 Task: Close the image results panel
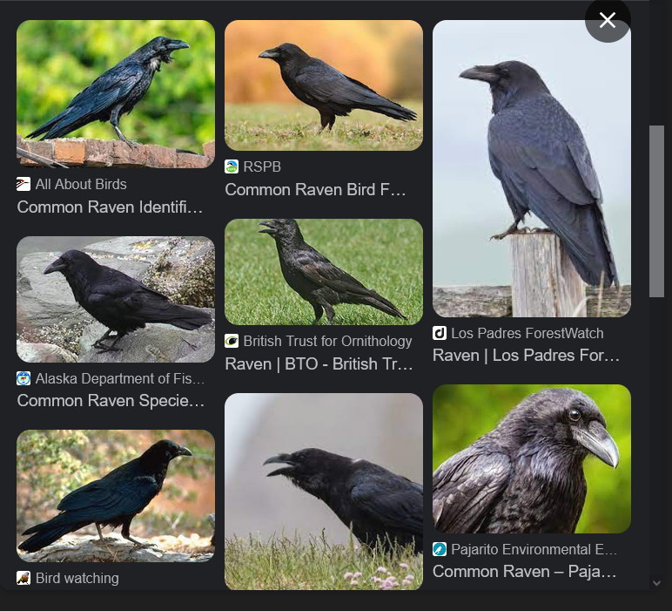[608, 20]
